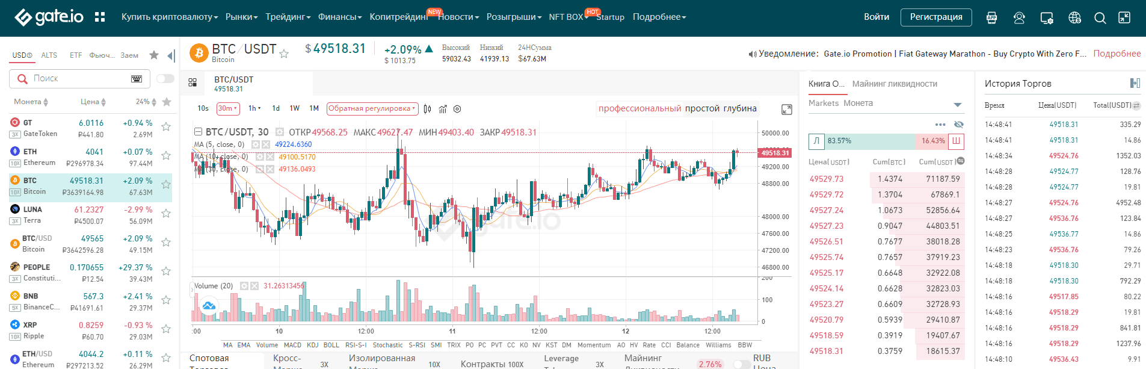1146x369 pixels.
Task: Switch chart to глубина view
Action: (740, 108)
